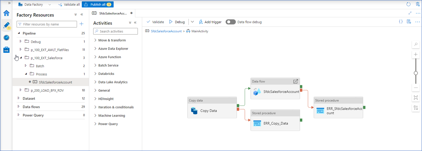The width and height of the screenshot is (422, 151).
Task: Zoom out on canvas with minus
Action: click(x=416, y=88)
